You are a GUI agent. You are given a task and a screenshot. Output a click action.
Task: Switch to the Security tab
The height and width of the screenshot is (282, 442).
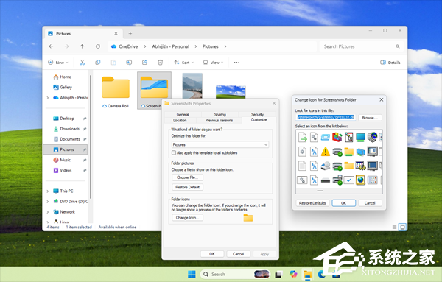(257, 114)
